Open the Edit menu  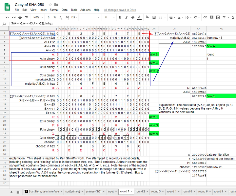pos(25,10)
